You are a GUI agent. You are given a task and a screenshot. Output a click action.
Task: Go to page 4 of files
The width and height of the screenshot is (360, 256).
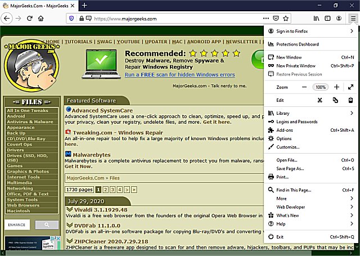[x=120, y=190]
